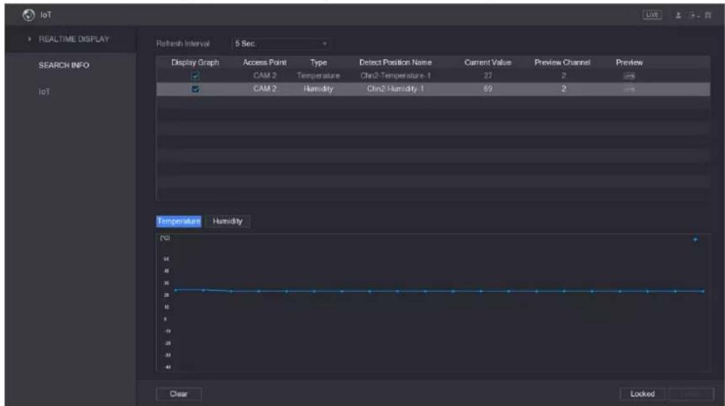Click the dropdown arrow next to logout icon

click(x=698, y=16)
